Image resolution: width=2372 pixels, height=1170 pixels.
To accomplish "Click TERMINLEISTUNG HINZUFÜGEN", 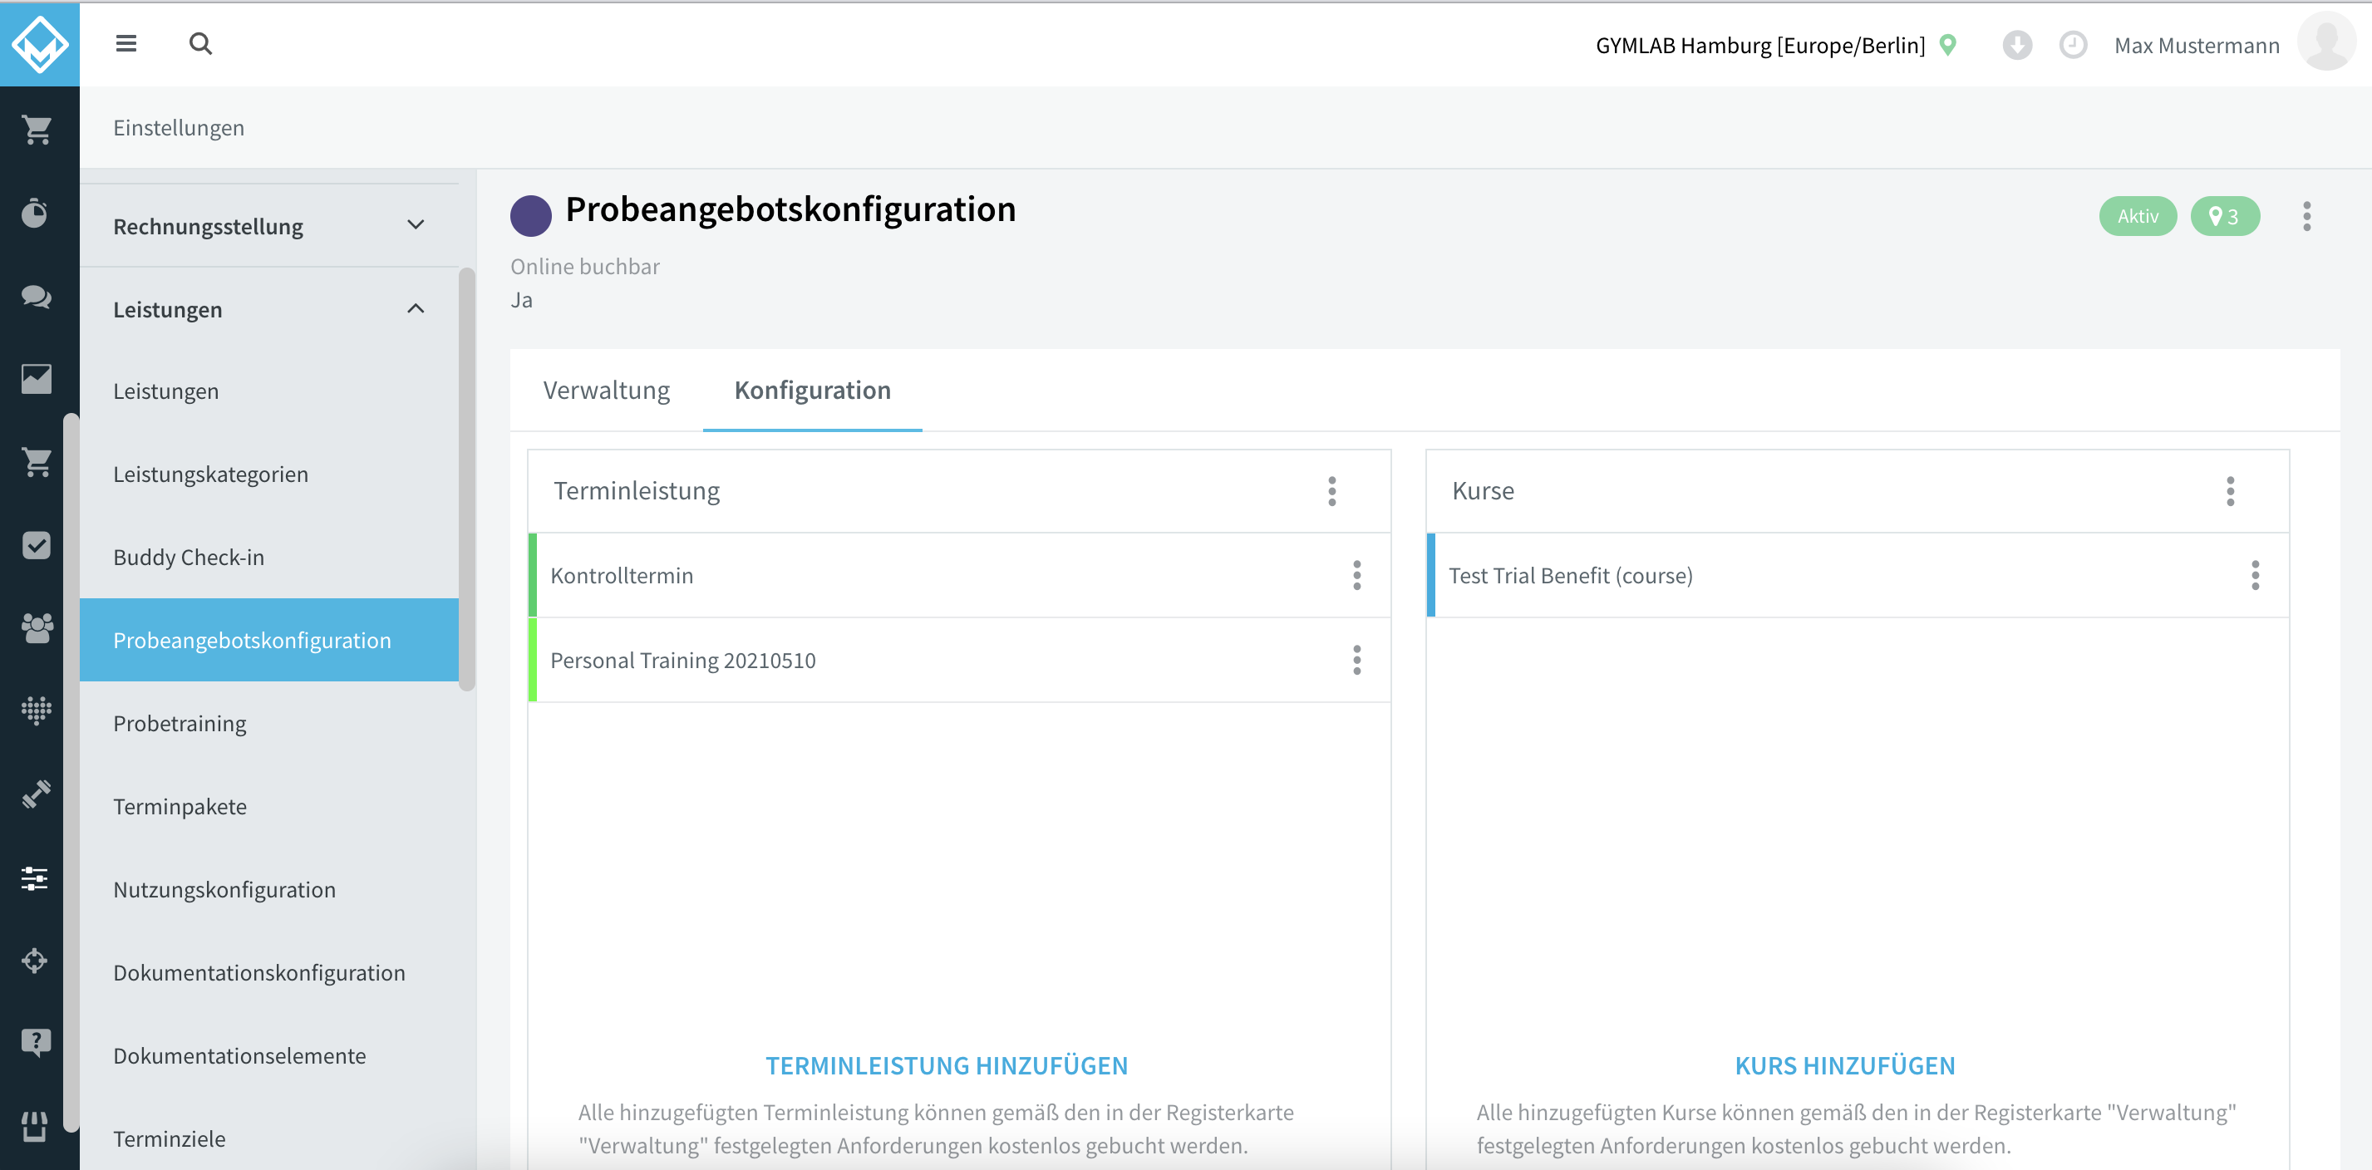I will pos(947,1065).
